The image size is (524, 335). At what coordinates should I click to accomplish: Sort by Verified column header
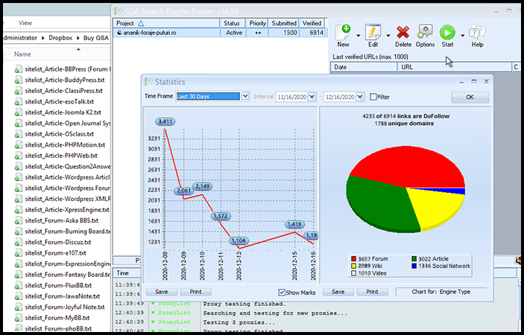(312, 23)
